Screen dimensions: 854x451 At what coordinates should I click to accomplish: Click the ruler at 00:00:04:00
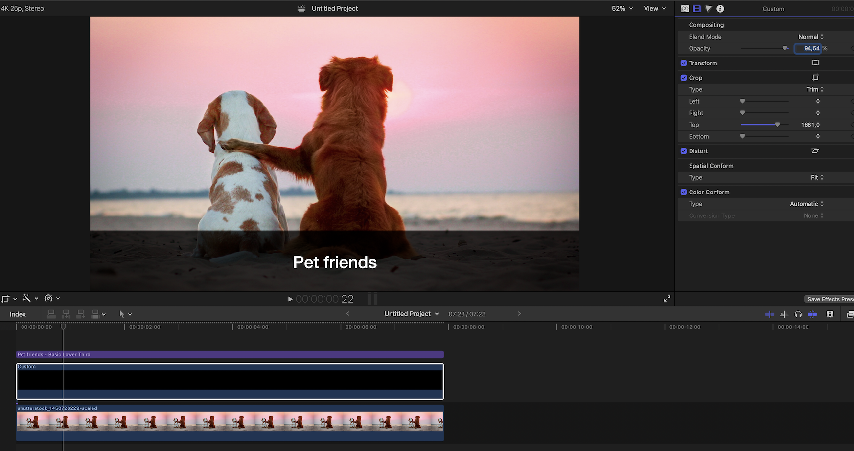pos(253,327)
